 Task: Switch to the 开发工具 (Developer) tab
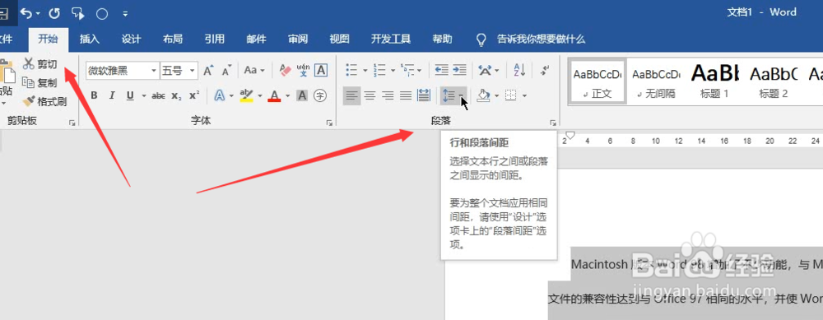[391, 39]
